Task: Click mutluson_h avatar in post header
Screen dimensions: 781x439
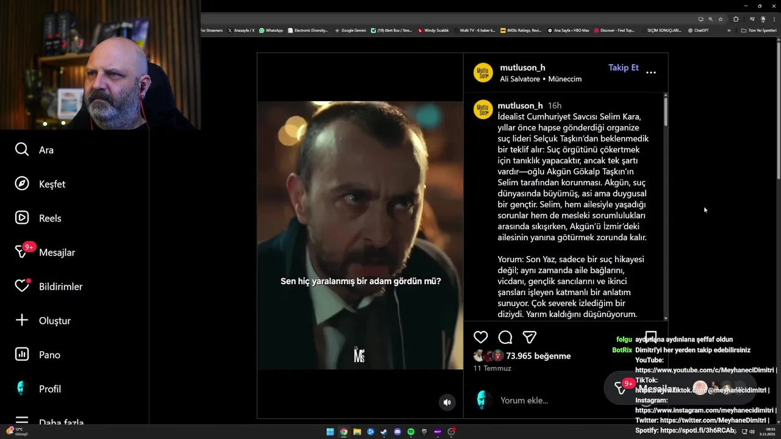Action: (x=483, y=73)
